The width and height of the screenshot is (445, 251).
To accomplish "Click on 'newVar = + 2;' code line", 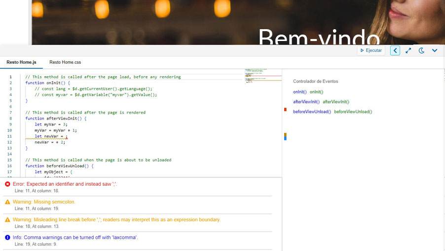I will click(50, 142).
